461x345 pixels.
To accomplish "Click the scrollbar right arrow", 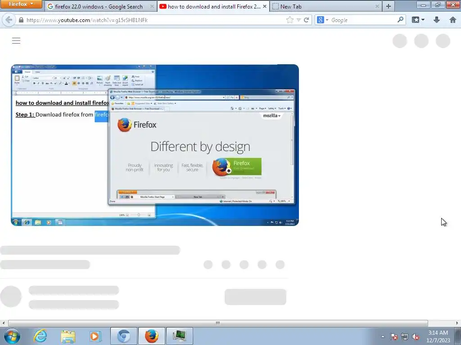I will tap(457, 323).
